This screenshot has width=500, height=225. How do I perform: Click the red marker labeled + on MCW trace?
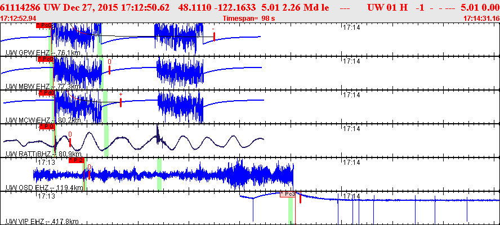(x=120, y=102)
